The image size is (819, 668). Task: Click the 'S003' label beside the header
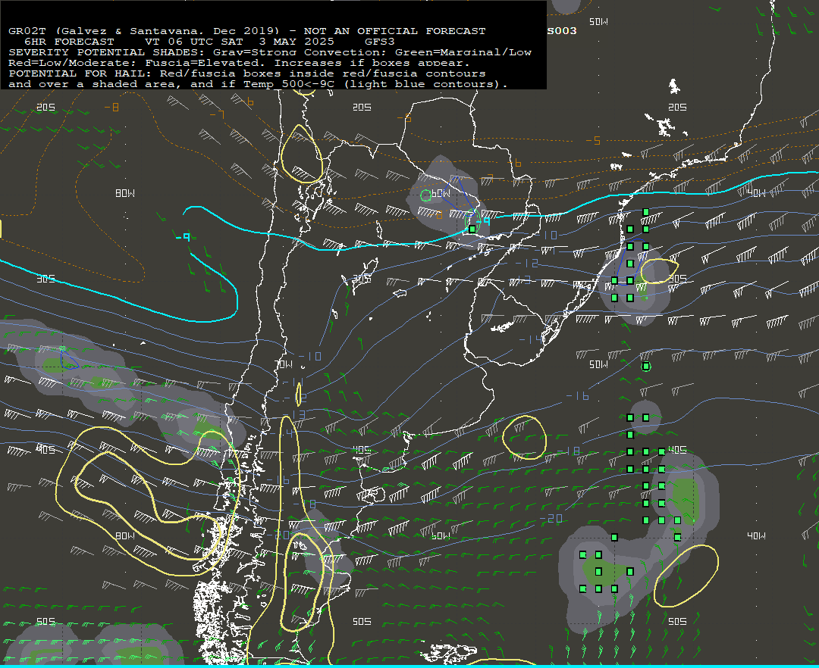pos(562,31)
